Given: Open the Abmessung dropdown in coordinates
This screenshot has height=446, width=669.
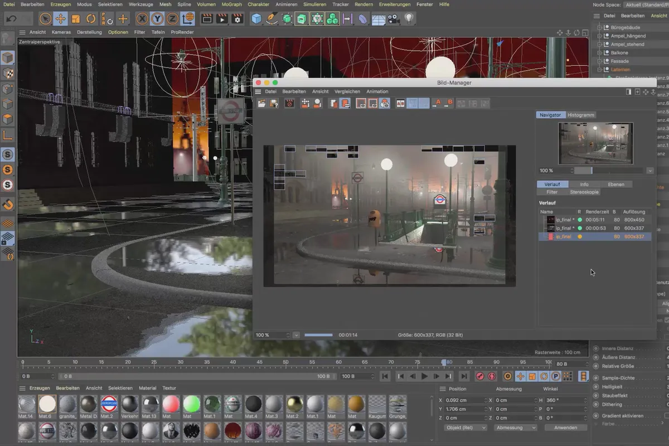Looking at the screenshot, I should (x=516, y=428).
